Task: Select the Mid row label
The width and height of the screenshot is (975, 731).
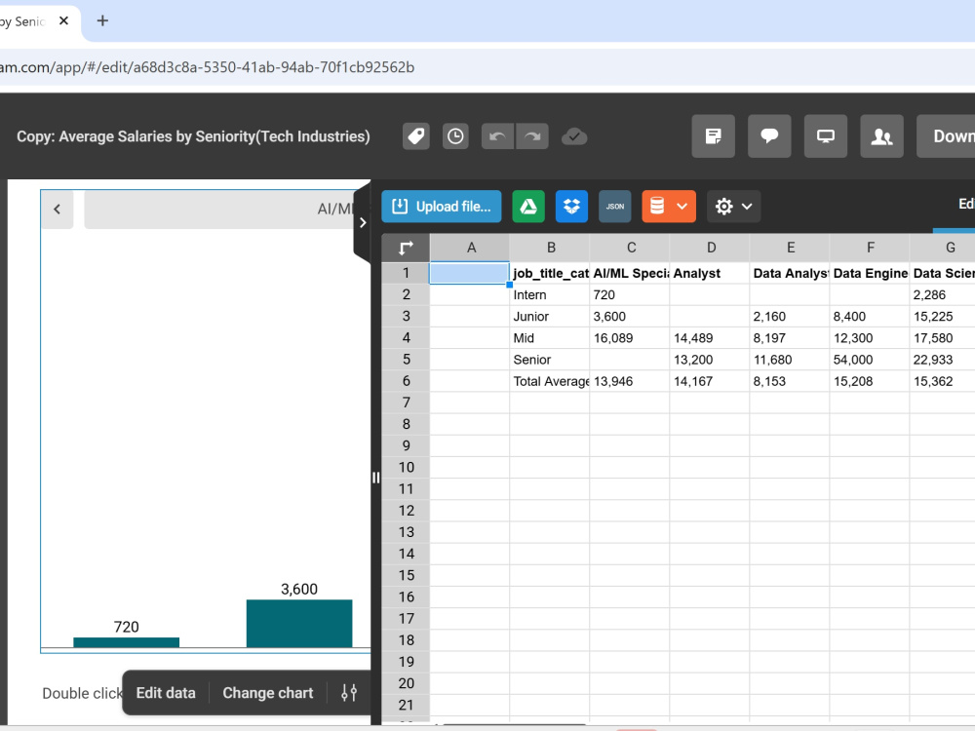Action: pyautogui.click(x=550, y=338)
